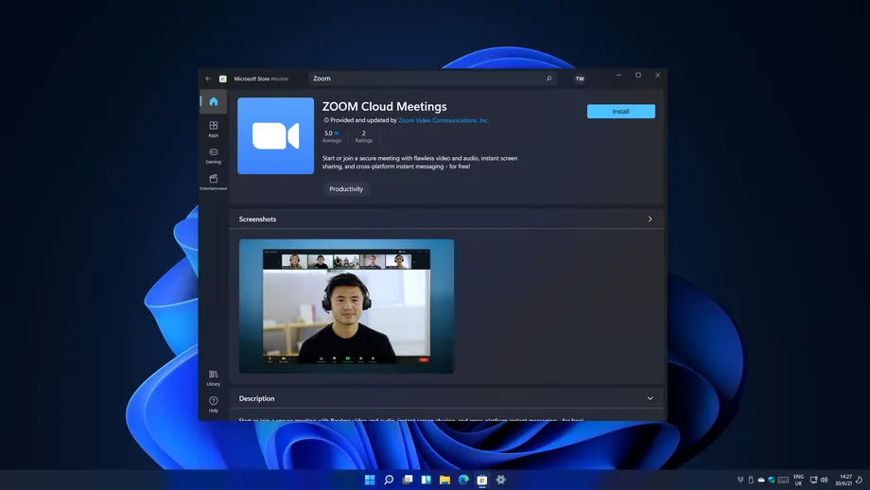Image resolution: width=870 pixels, height=490 pixels.
Task: Launch File Explorer from the taskbar
Action: pos(444,480)
